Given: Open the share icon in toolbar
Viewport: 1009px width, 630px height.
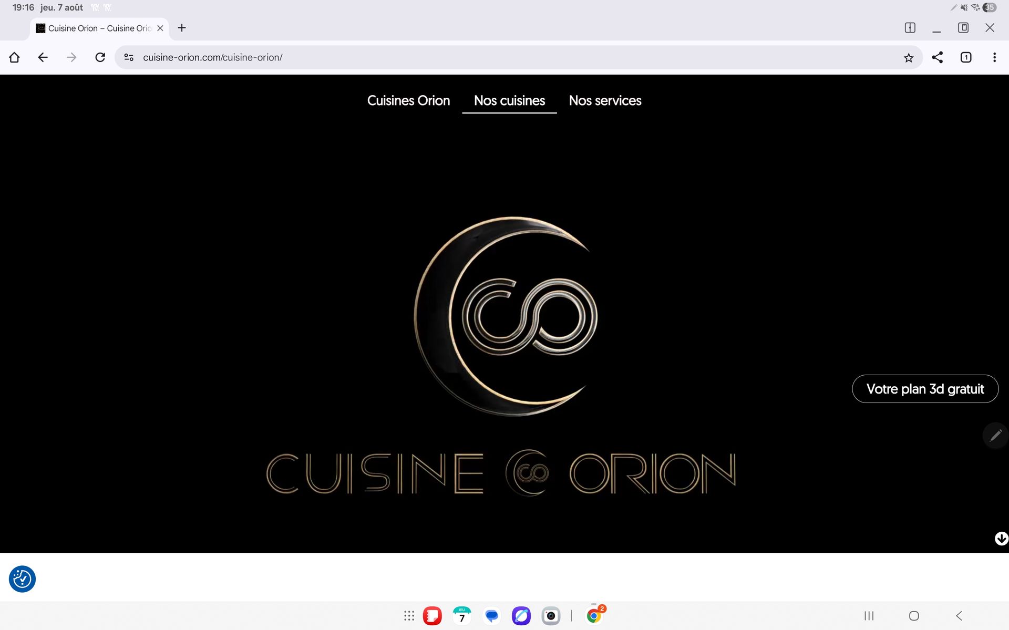Looking at the screenshot, I should coord(937,57).
